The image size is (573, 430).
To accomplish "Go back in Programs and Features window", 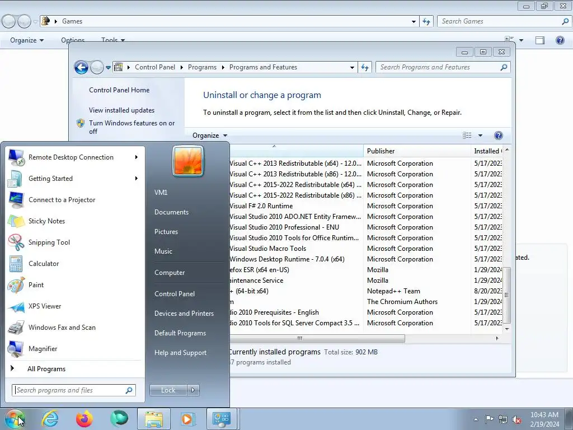I will [81, 67].
